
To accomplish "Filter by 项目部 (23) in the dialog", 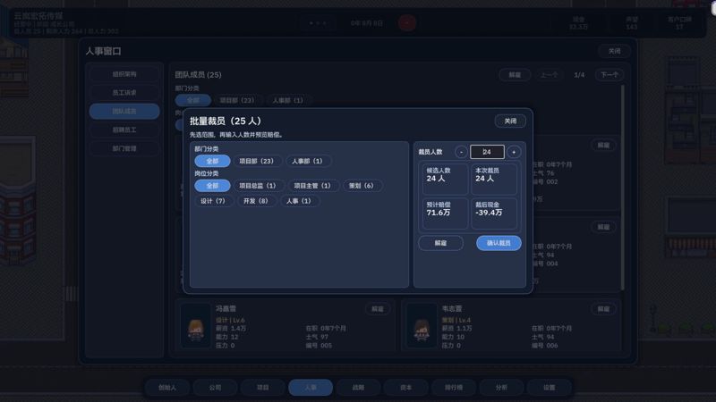I will click(x=256, y=161).
